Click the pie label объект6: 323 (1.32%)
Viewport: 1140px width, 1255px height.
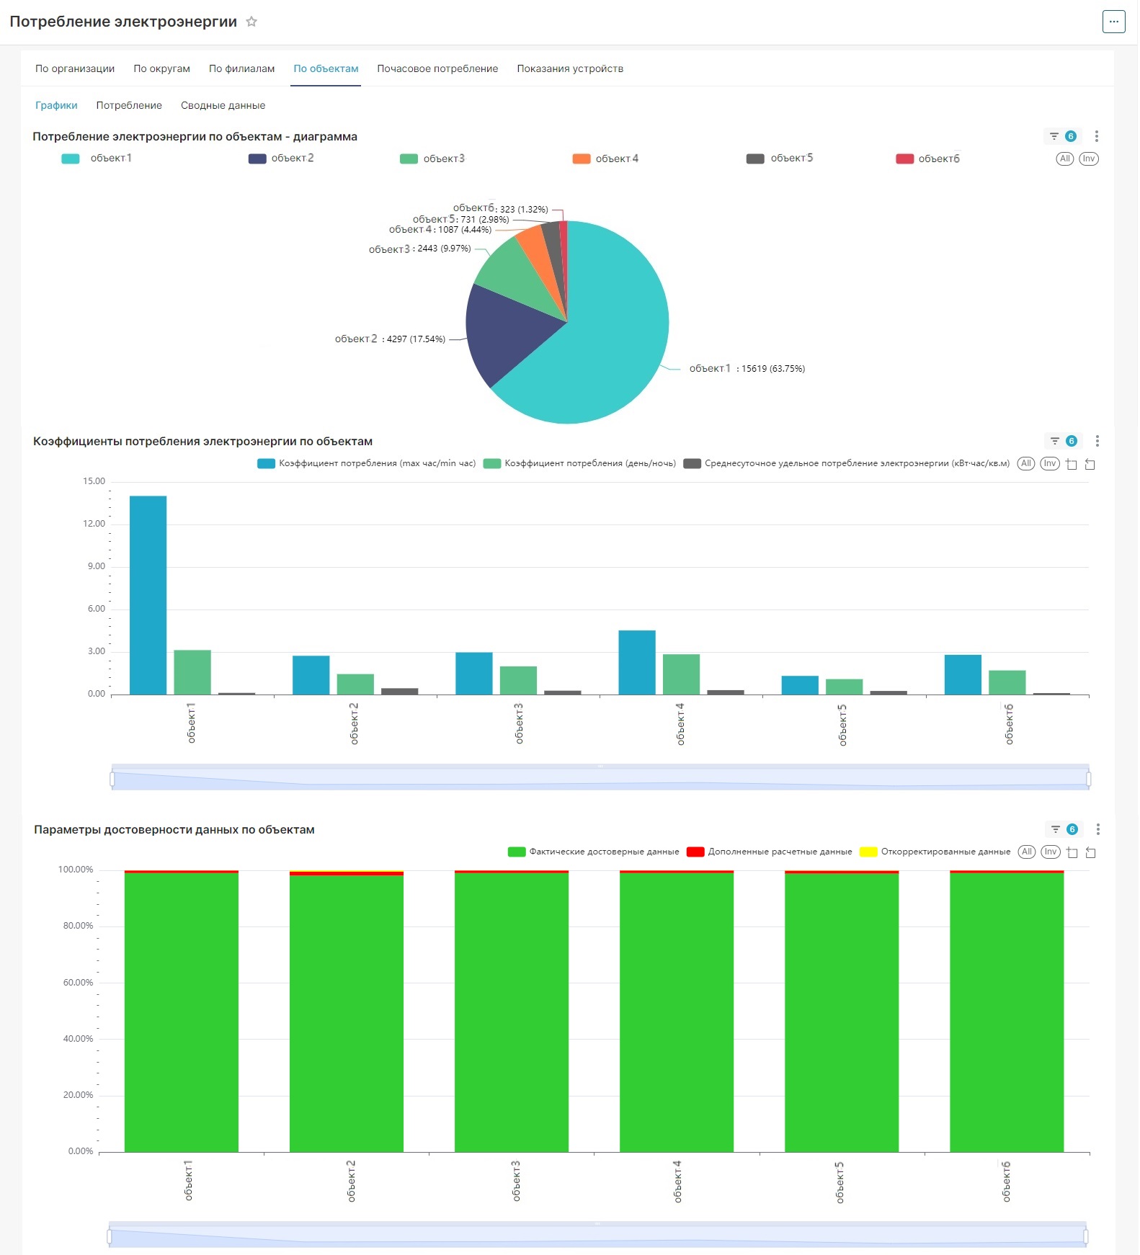500,209
